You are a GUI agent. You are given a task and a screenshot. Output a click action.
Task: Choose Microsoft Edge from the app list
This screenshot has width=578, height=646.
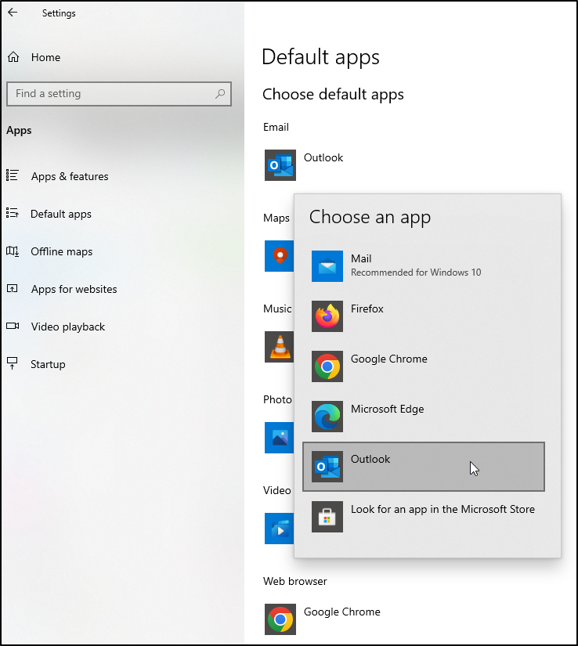click(x=424, y=417)
